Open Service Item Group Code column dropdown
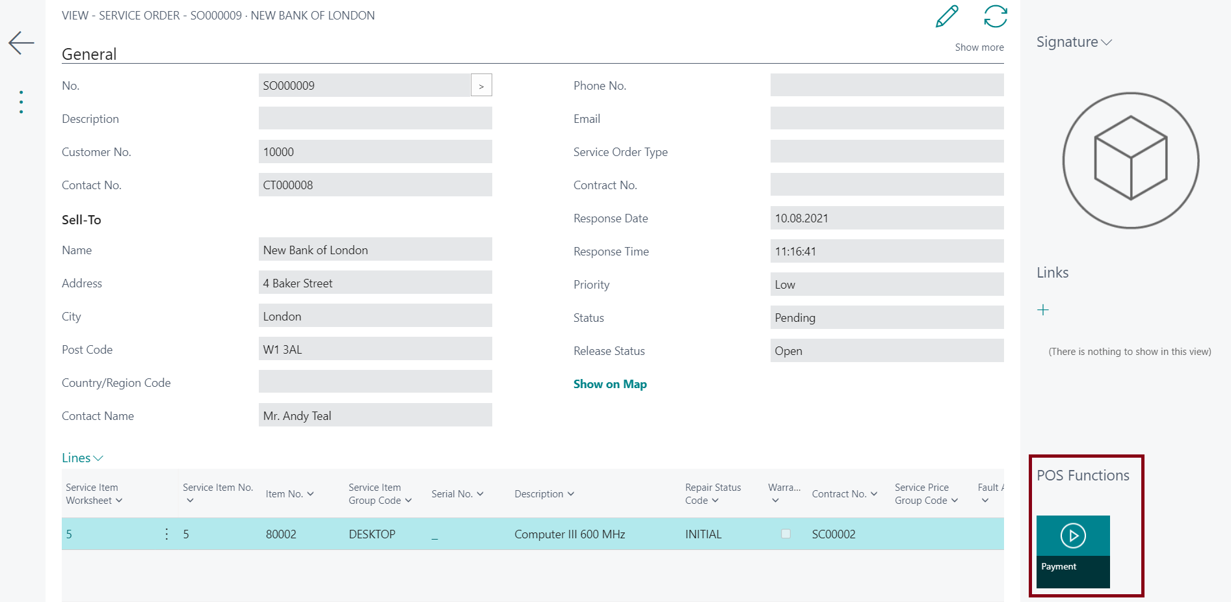This screenshot has height=602, width=1231. [408, 501]
